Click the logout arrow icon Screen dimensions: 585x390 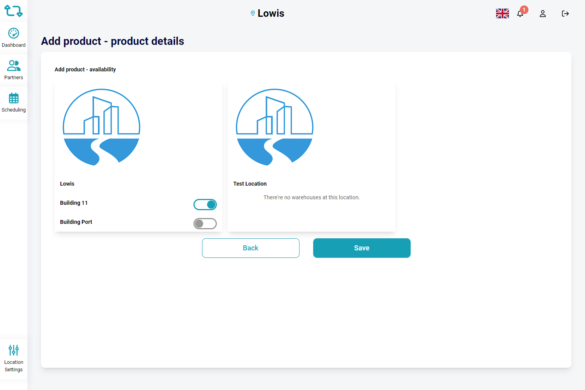[565, 14]
